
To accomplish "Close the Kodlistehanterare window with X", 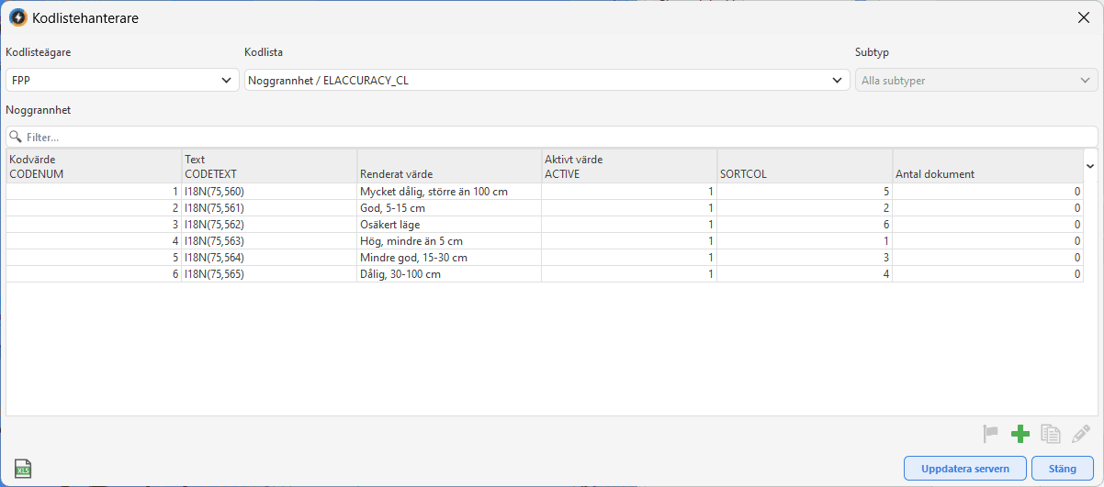I will click(x=1084, y=17).
